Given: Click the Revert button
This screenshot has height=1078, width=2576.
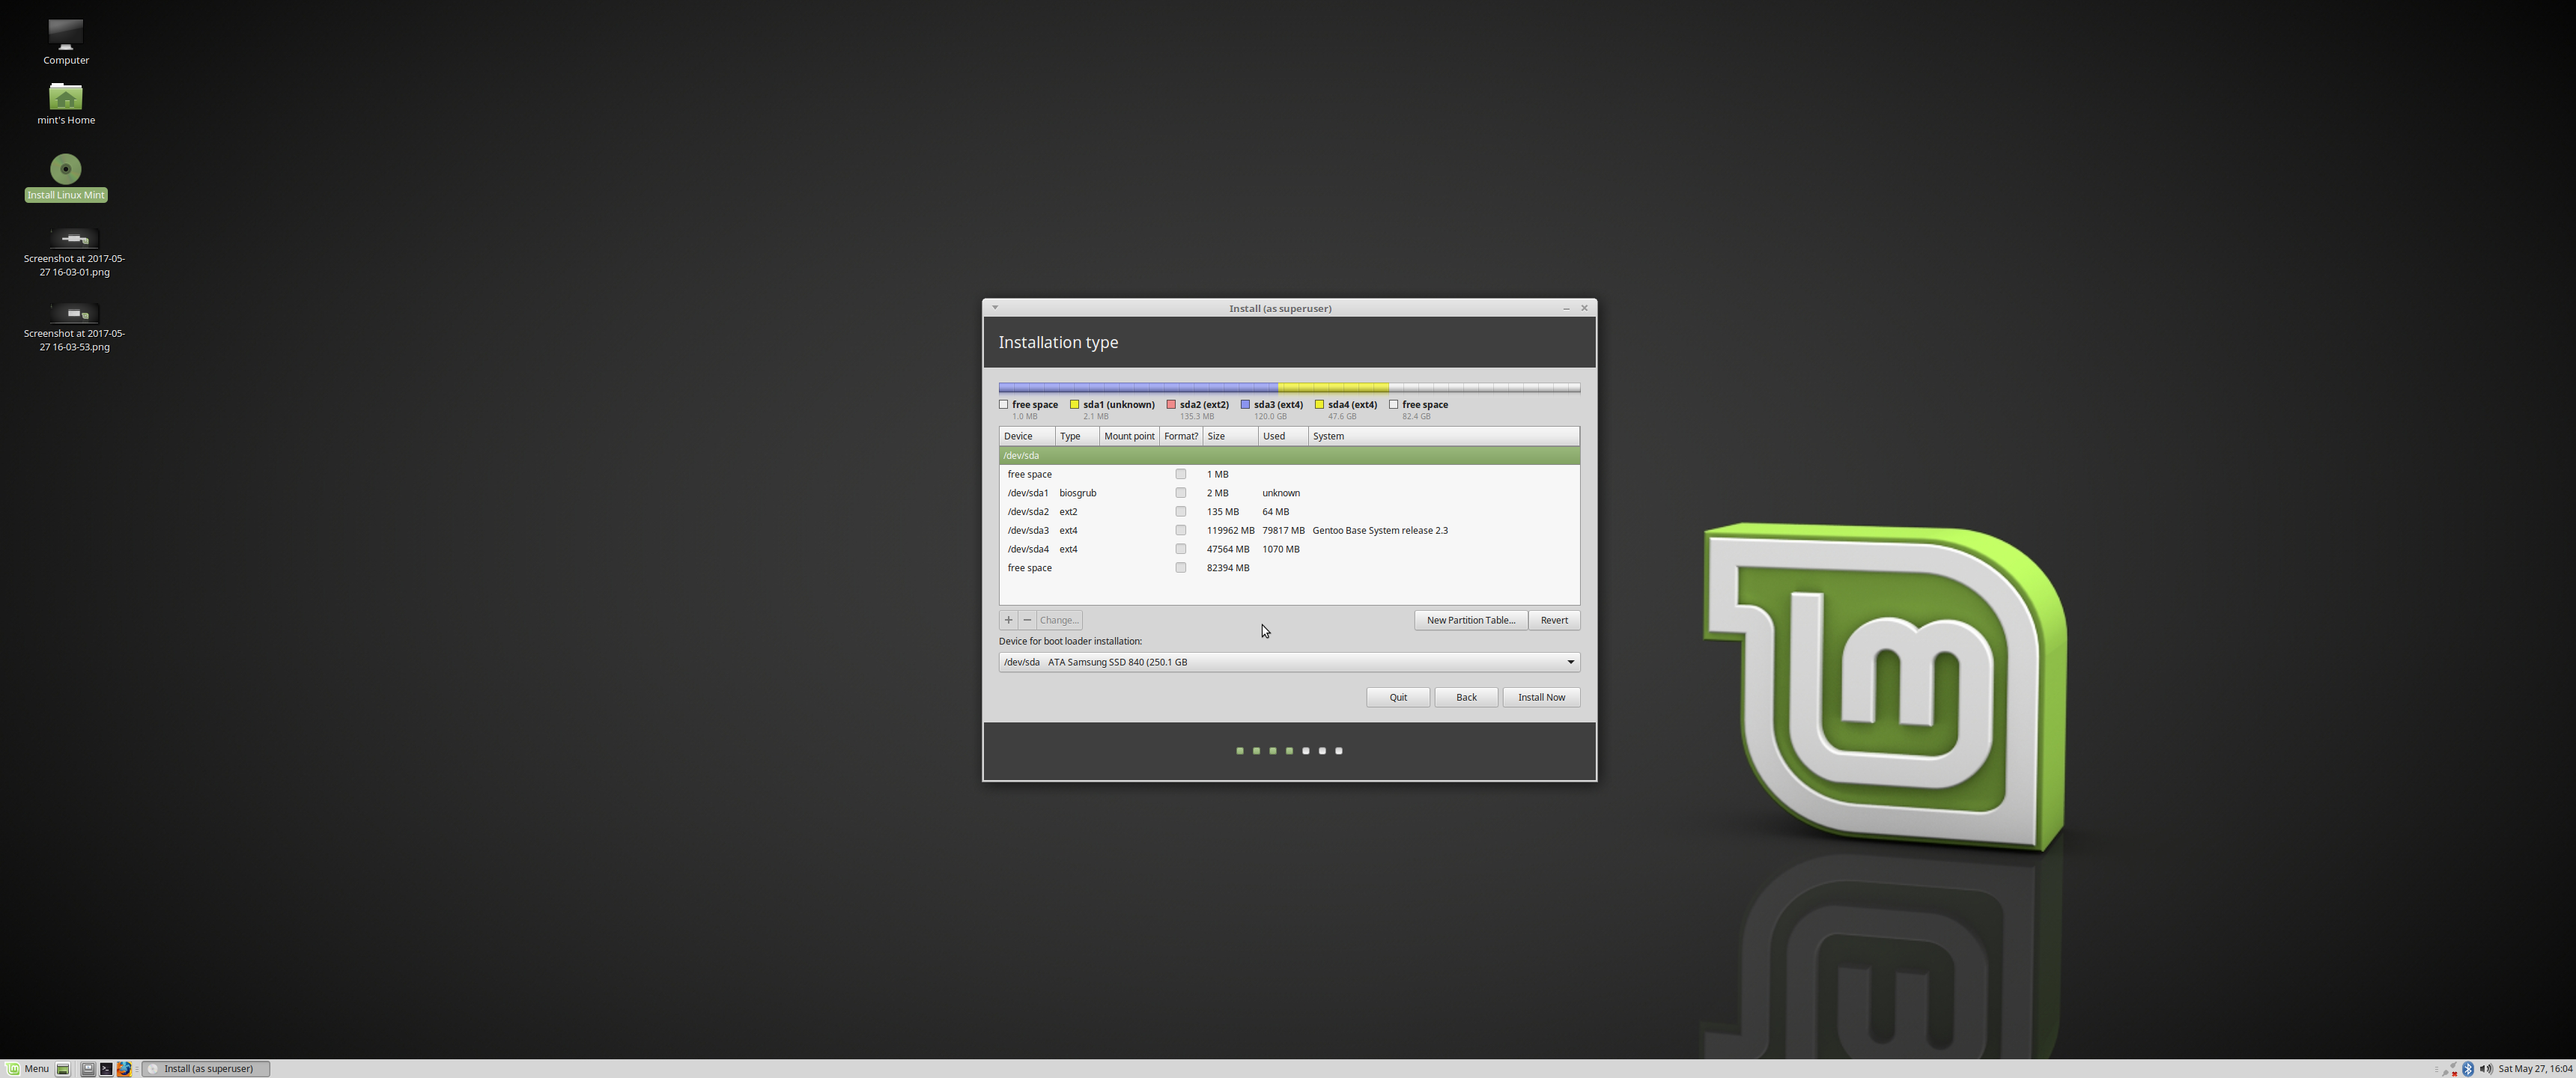Looking at the screenshot, I should coord(1554,620).
